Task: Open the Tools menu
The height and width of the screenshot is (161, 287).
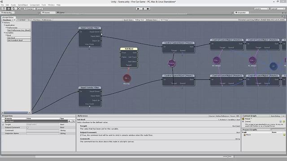Action: (x=44, y=5)
